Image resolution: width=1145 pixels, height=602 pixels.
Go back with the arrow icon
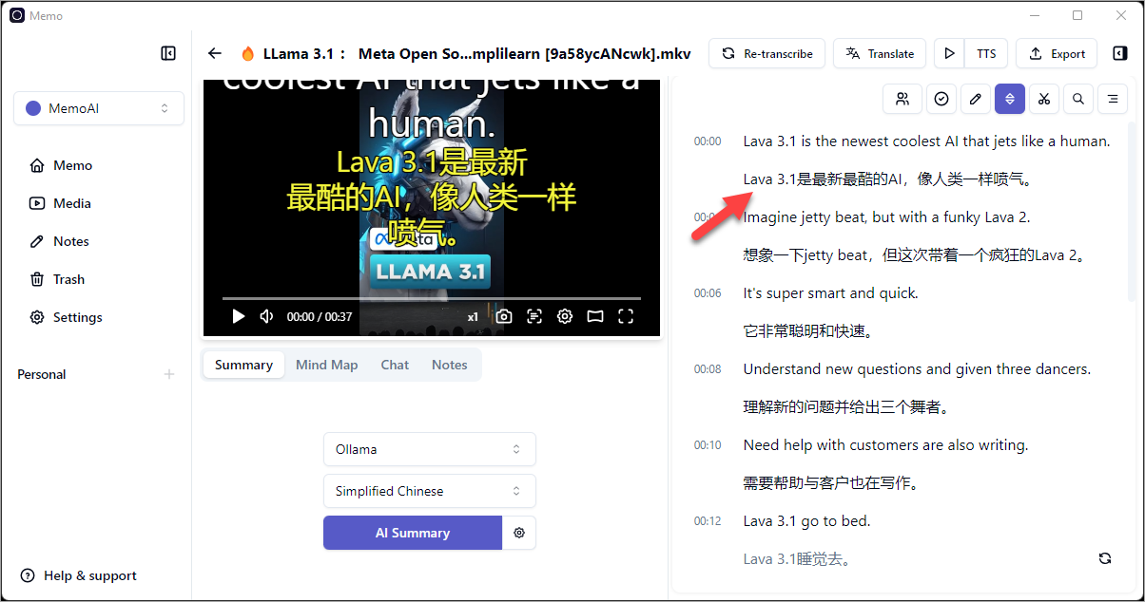click(x=215, y=54)
